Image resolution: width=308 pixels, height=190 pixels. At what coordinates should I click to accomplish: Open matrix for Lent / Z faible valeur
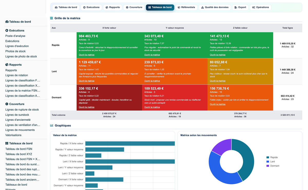(218, 81)
